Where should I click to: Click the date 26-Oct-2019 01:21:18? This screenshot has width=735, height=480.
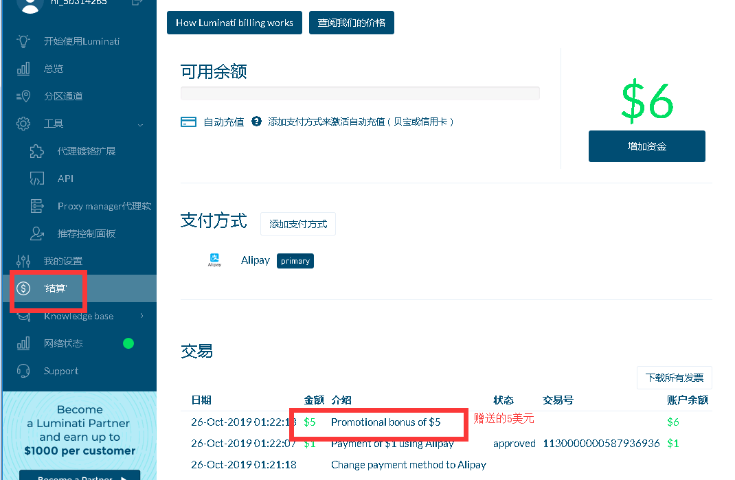[244, 465]
